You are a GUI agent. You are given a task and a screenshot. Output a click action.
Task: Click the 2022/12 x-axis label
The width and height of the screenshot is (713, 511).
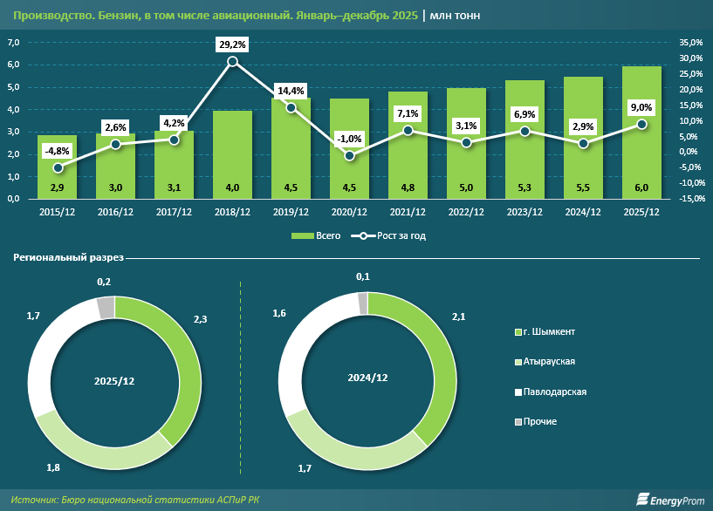[x=466, y=212]
